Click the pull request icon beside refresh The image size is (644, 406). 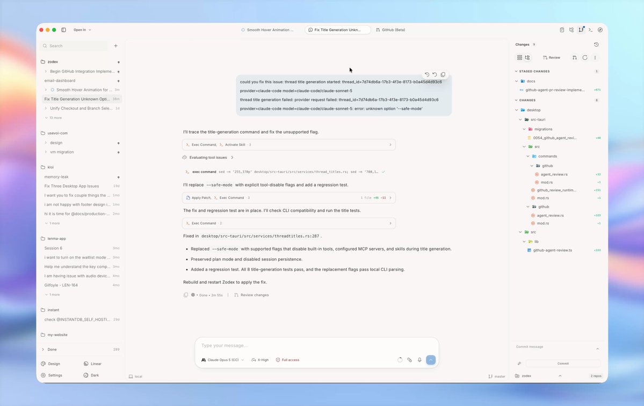pyautogui.click(x=575, y=58)
